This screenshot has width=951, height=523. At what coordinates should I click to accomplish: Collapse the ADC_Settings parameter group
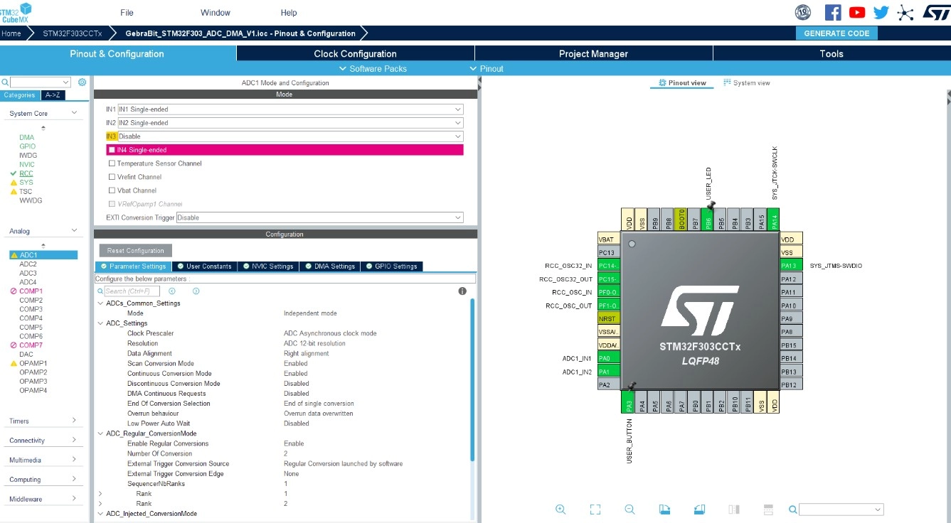[100, 323]
